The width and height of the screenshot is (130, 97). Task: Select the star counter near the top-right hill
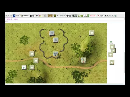92,33
